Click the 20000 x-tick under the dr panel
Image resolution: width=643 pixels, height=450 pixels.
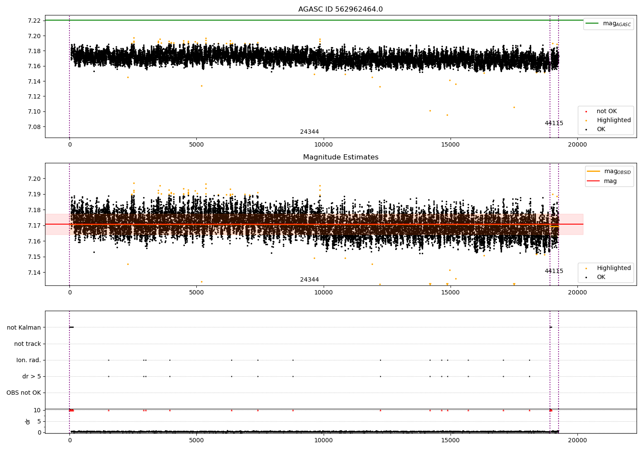click(577, 441)
